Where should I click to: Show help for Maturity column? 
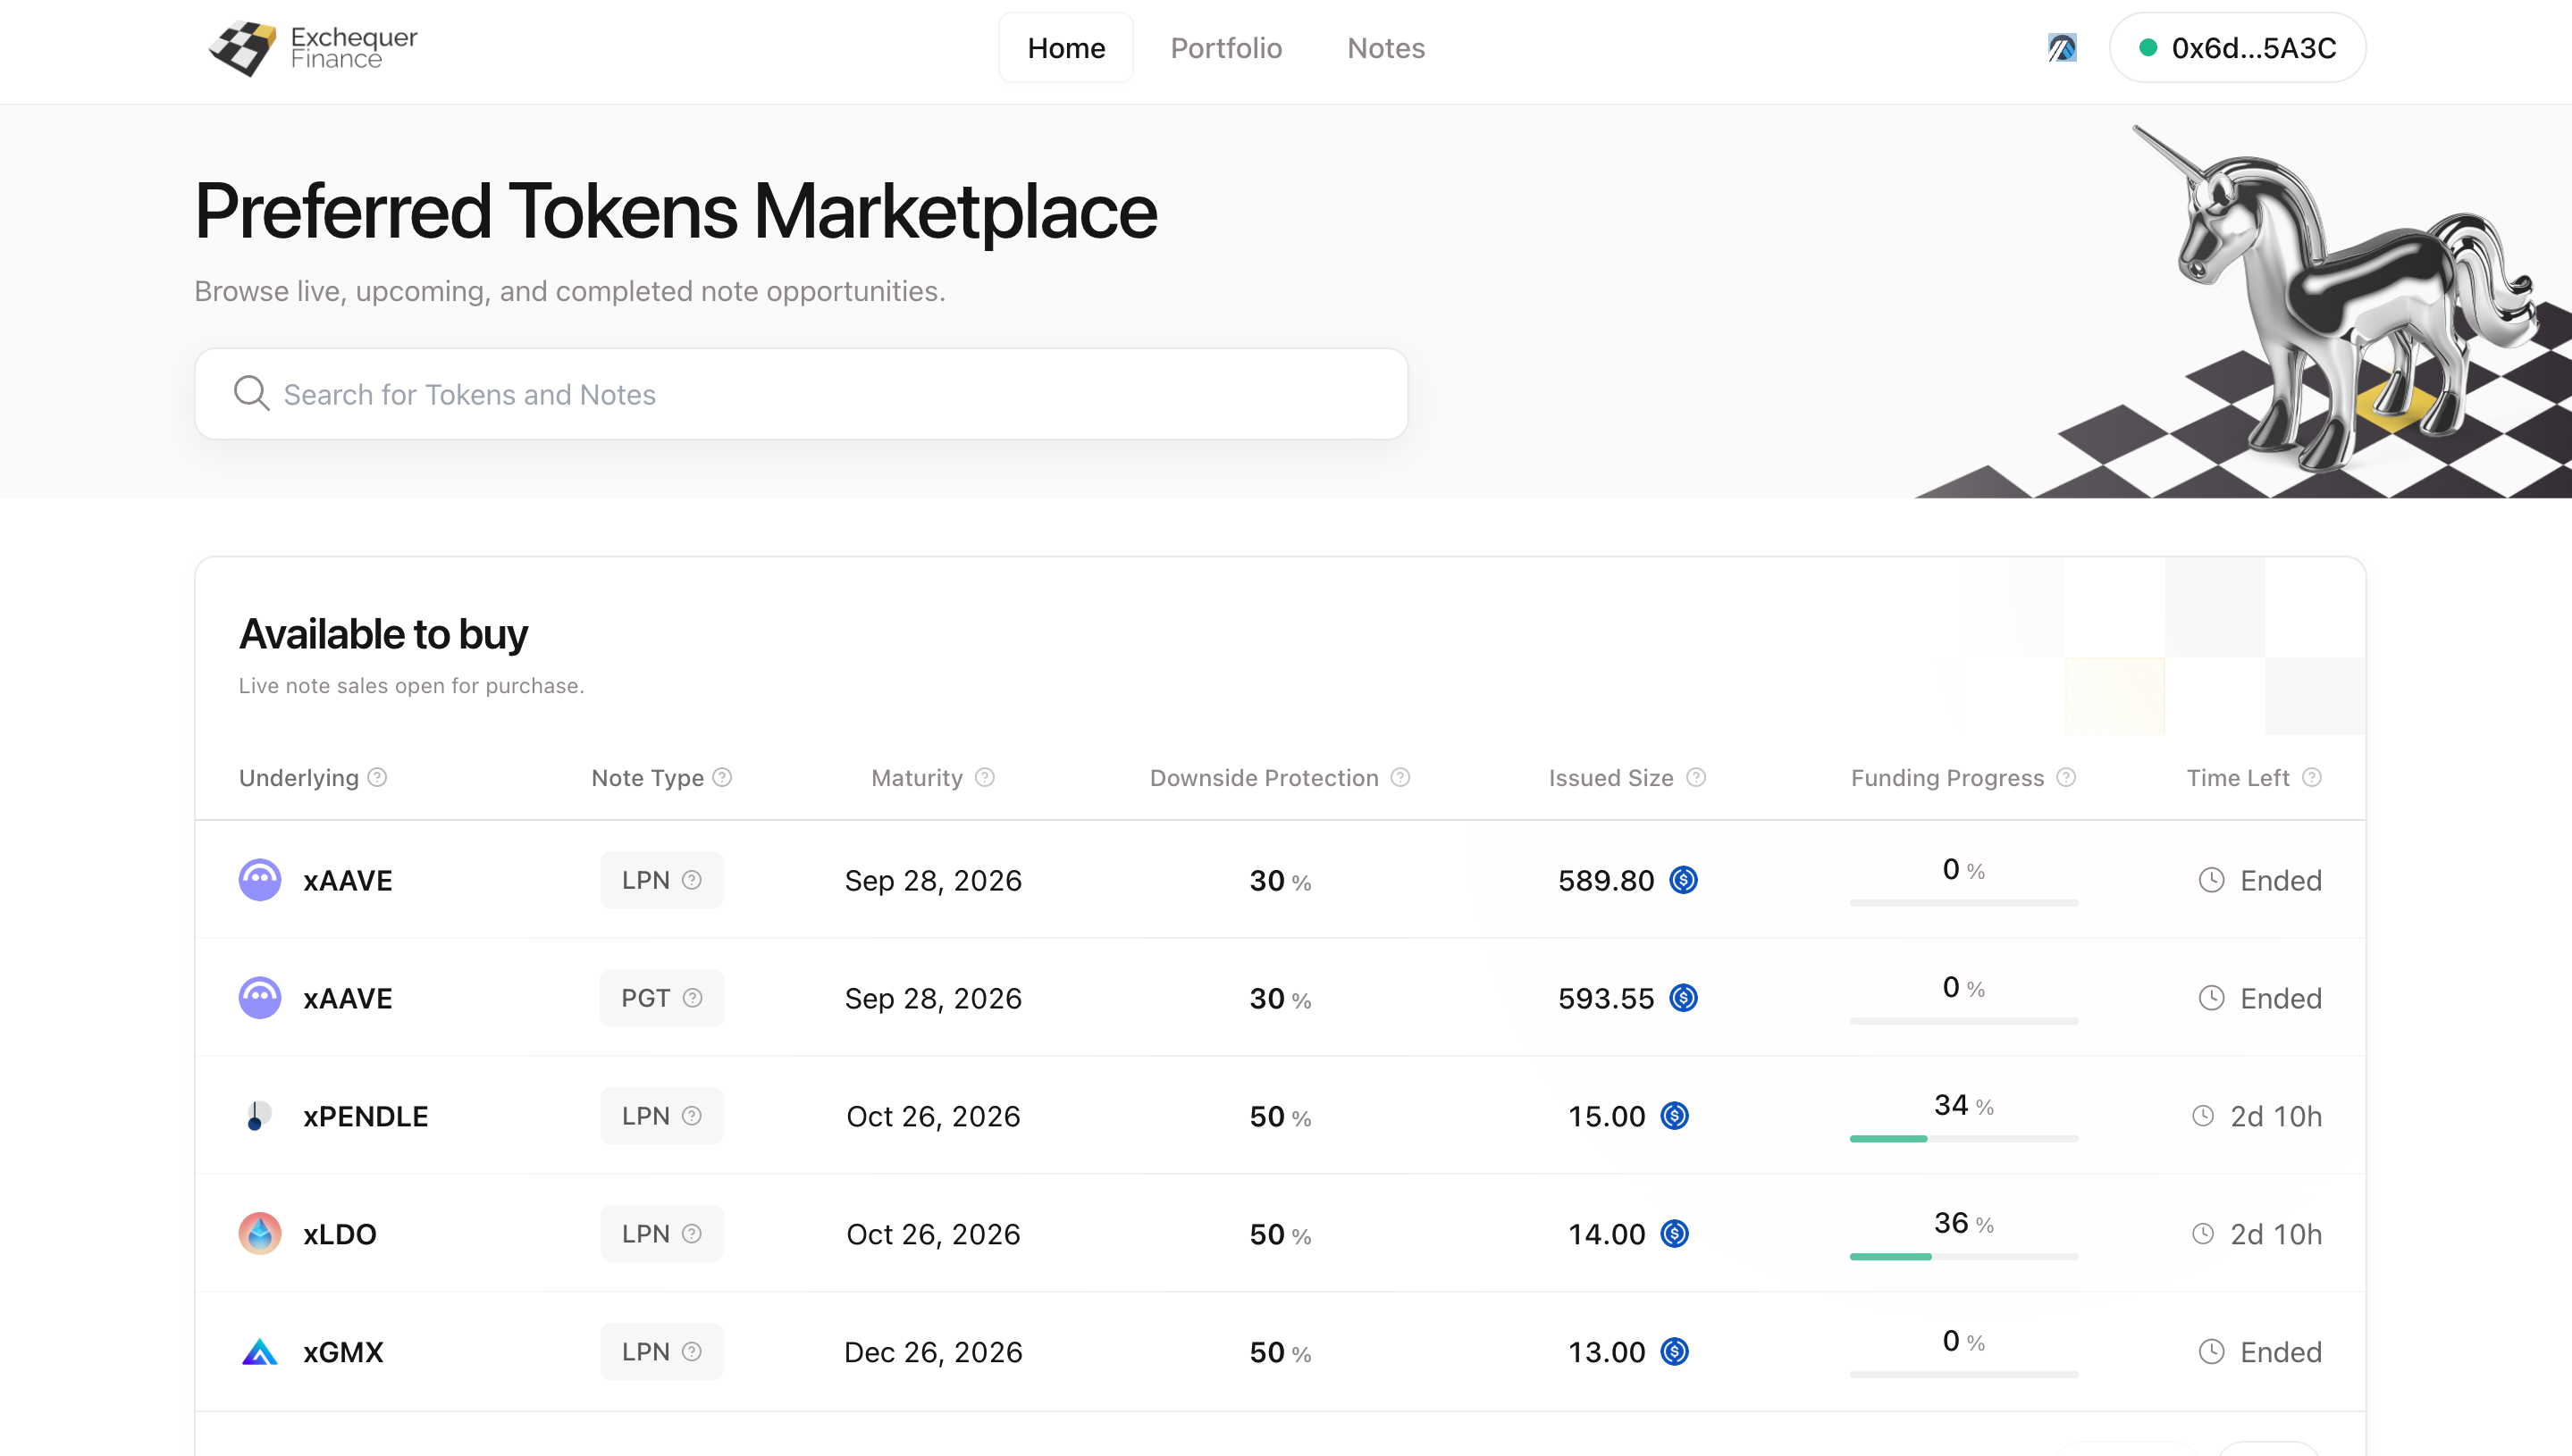[x=984, y=777]
